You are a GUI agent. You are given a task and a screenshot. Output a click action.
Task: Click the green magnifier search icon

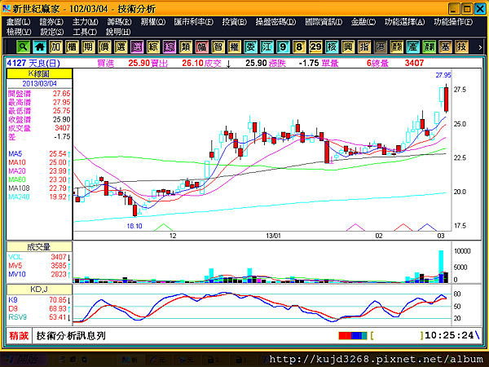(23, 46)
